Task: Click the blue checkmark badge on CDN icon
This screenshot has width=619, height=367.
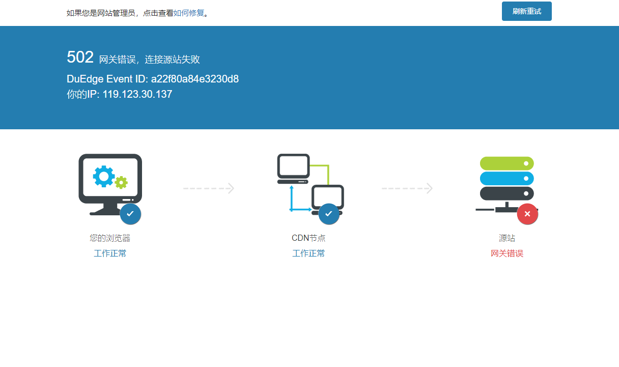Action: tap(329, 214)
